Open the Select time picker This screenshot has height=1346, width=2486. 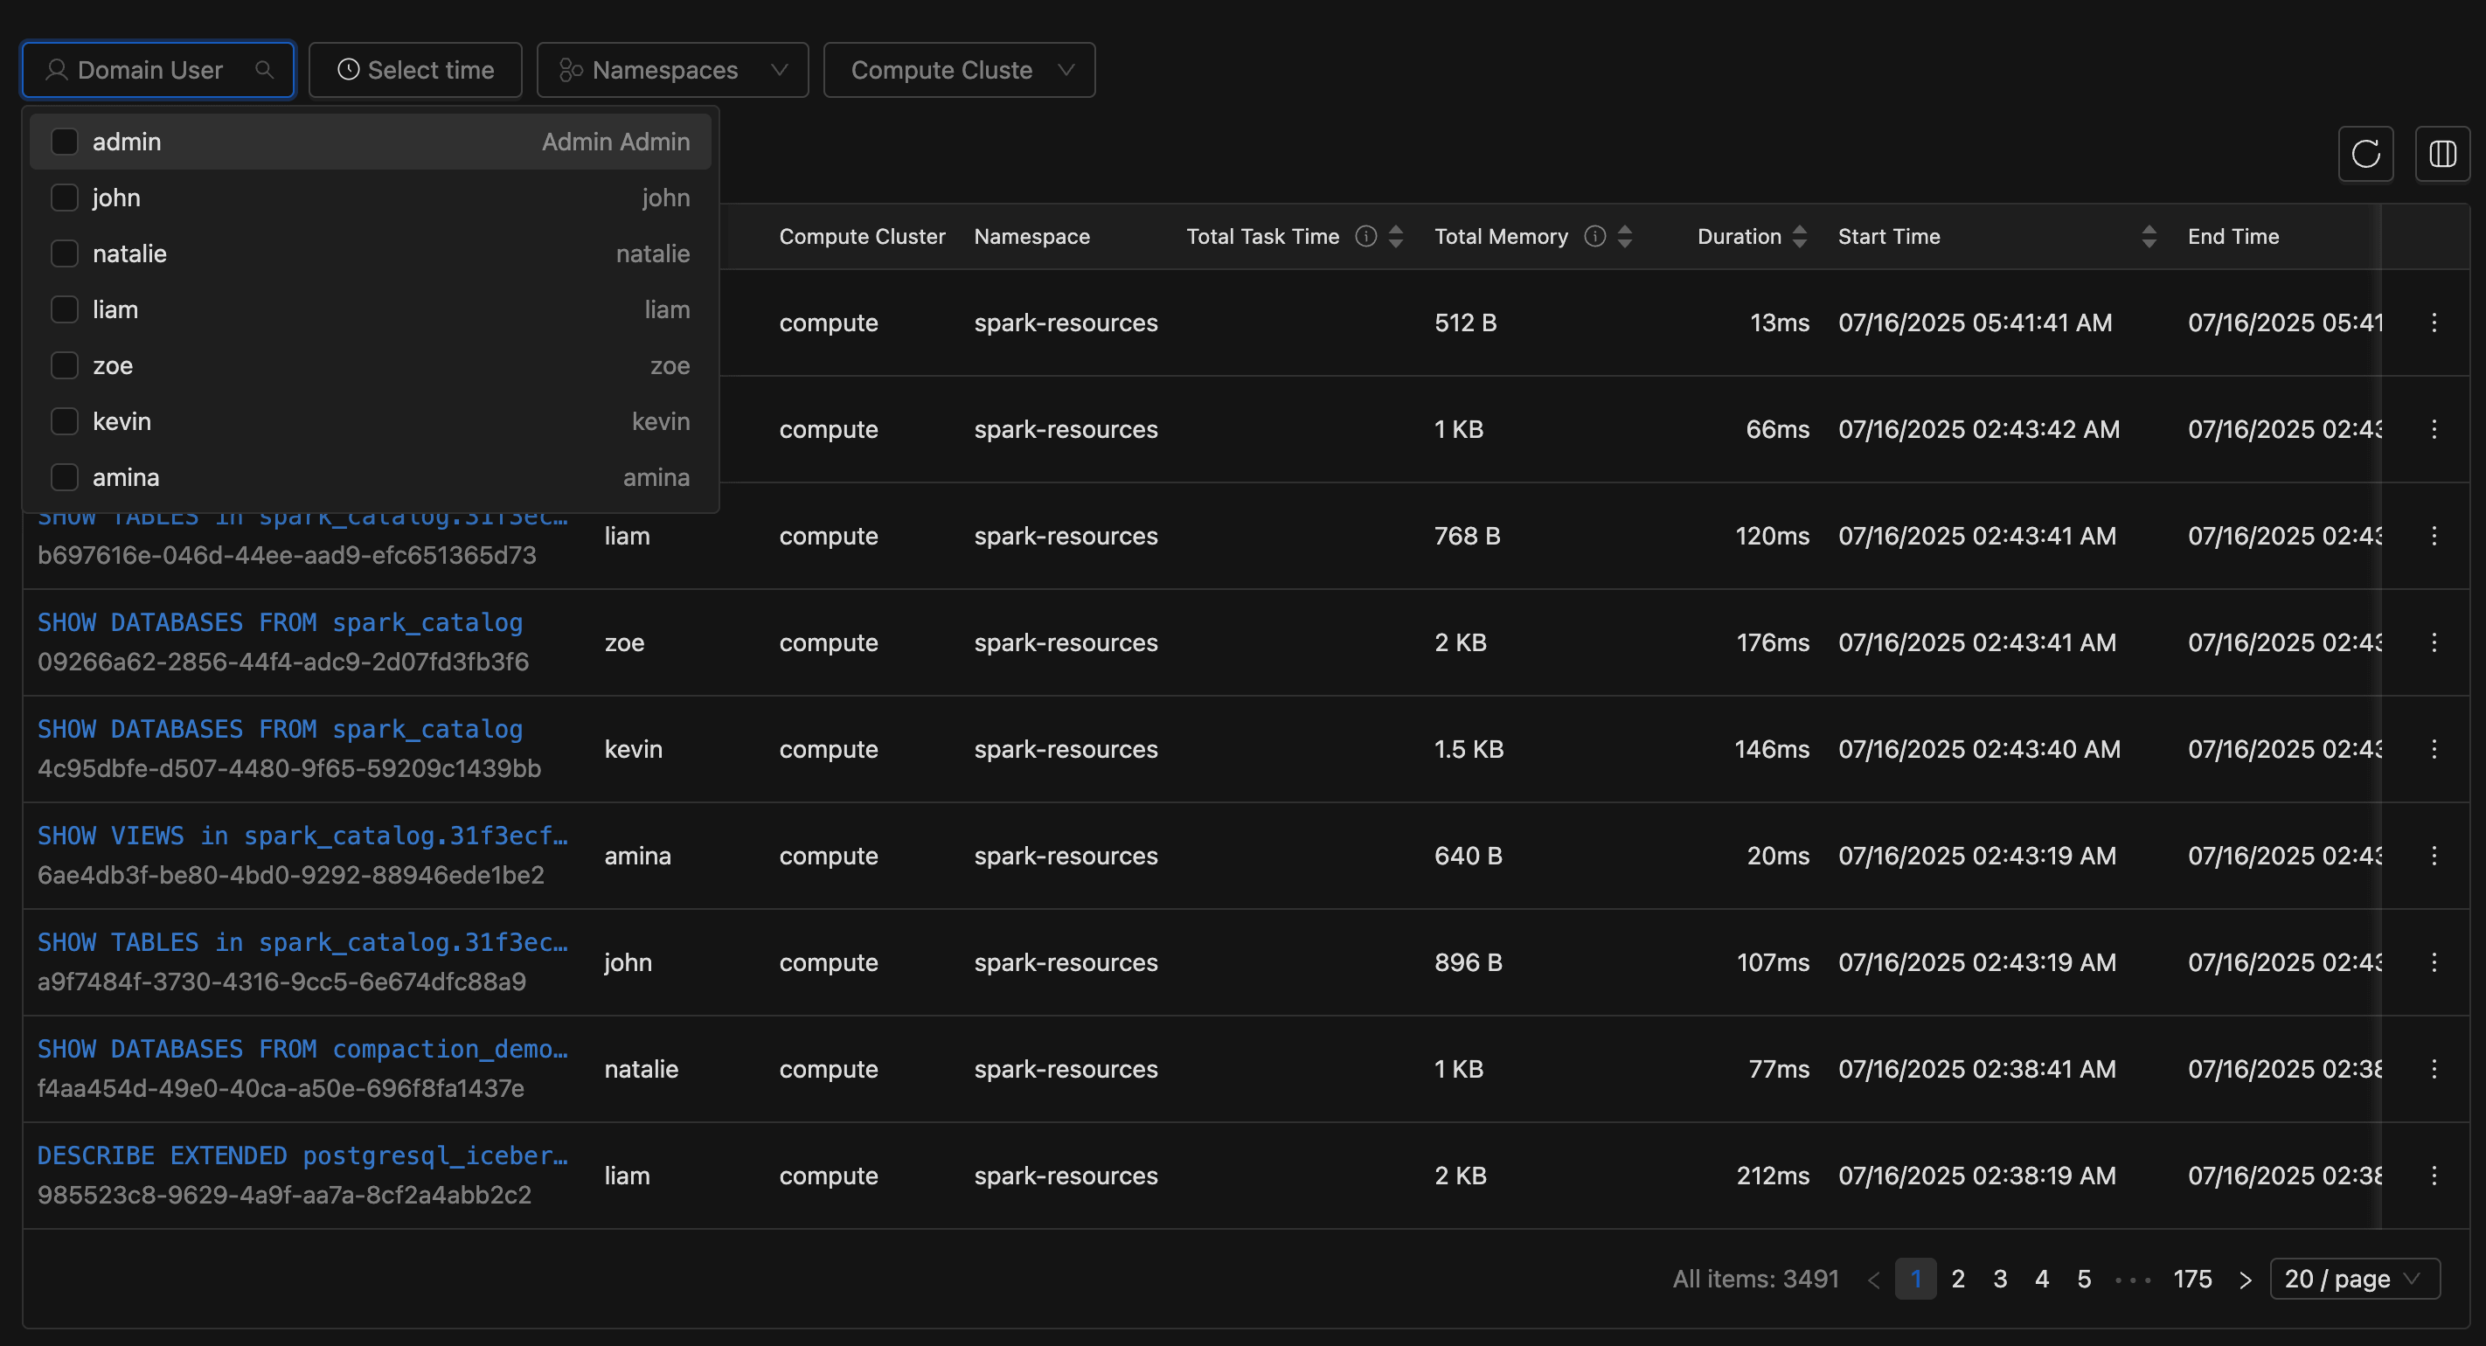pyautogui.click(x=415, y=69)
